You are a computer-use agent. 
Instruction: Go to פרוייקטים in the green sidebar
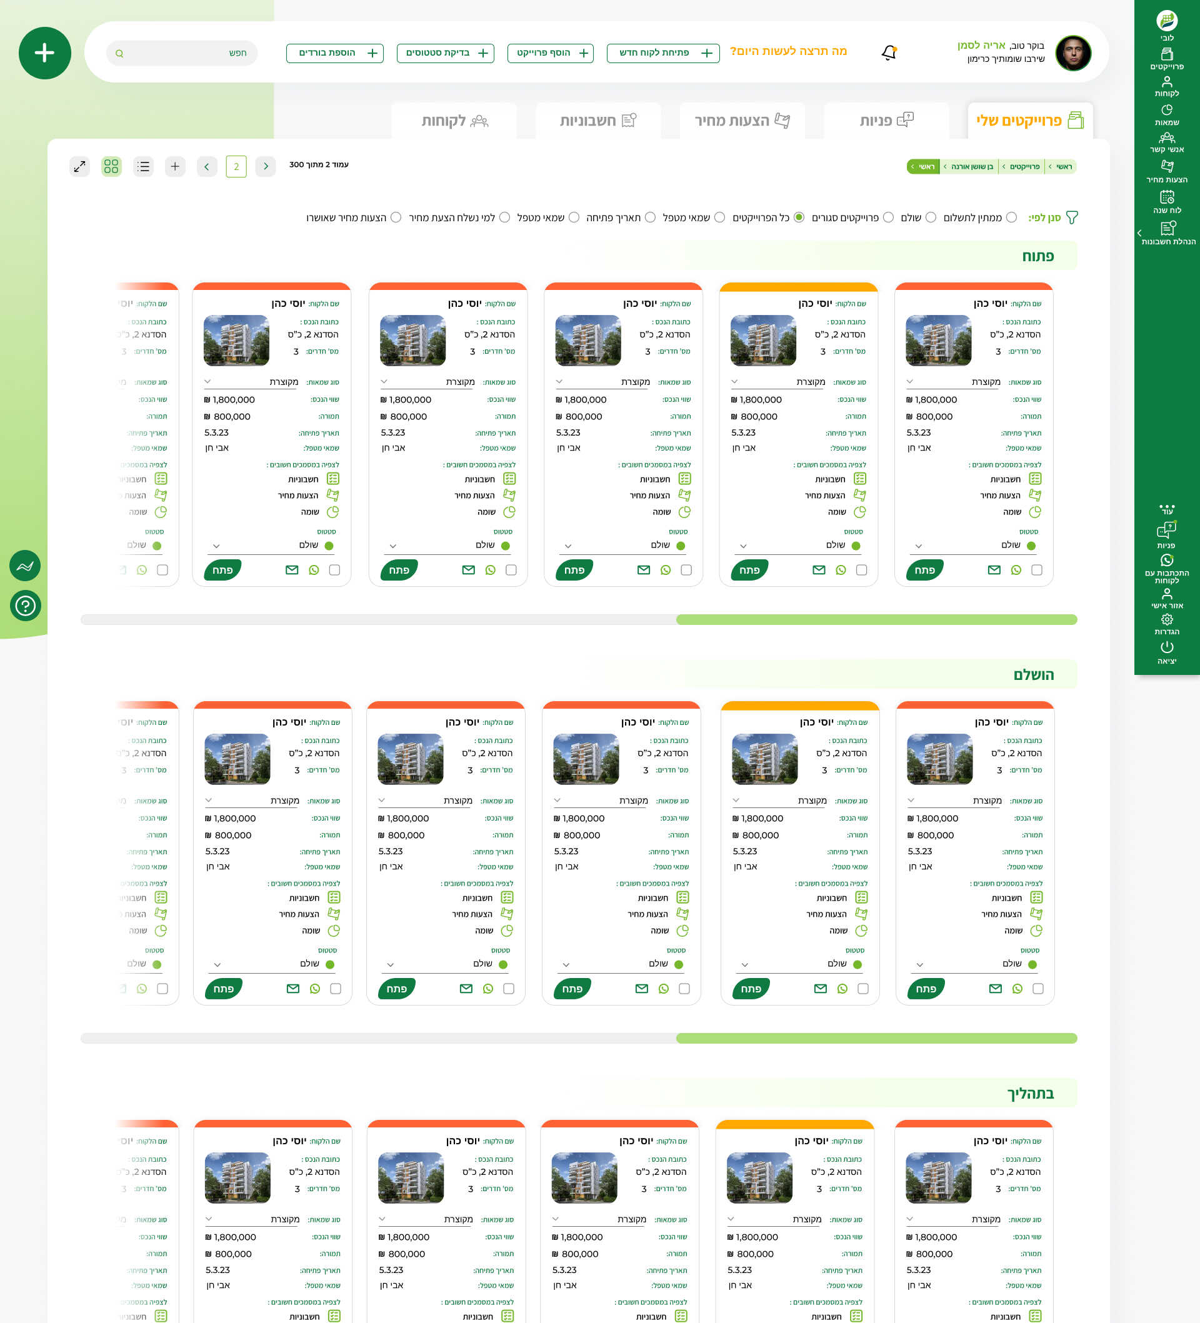[1166, 59]
